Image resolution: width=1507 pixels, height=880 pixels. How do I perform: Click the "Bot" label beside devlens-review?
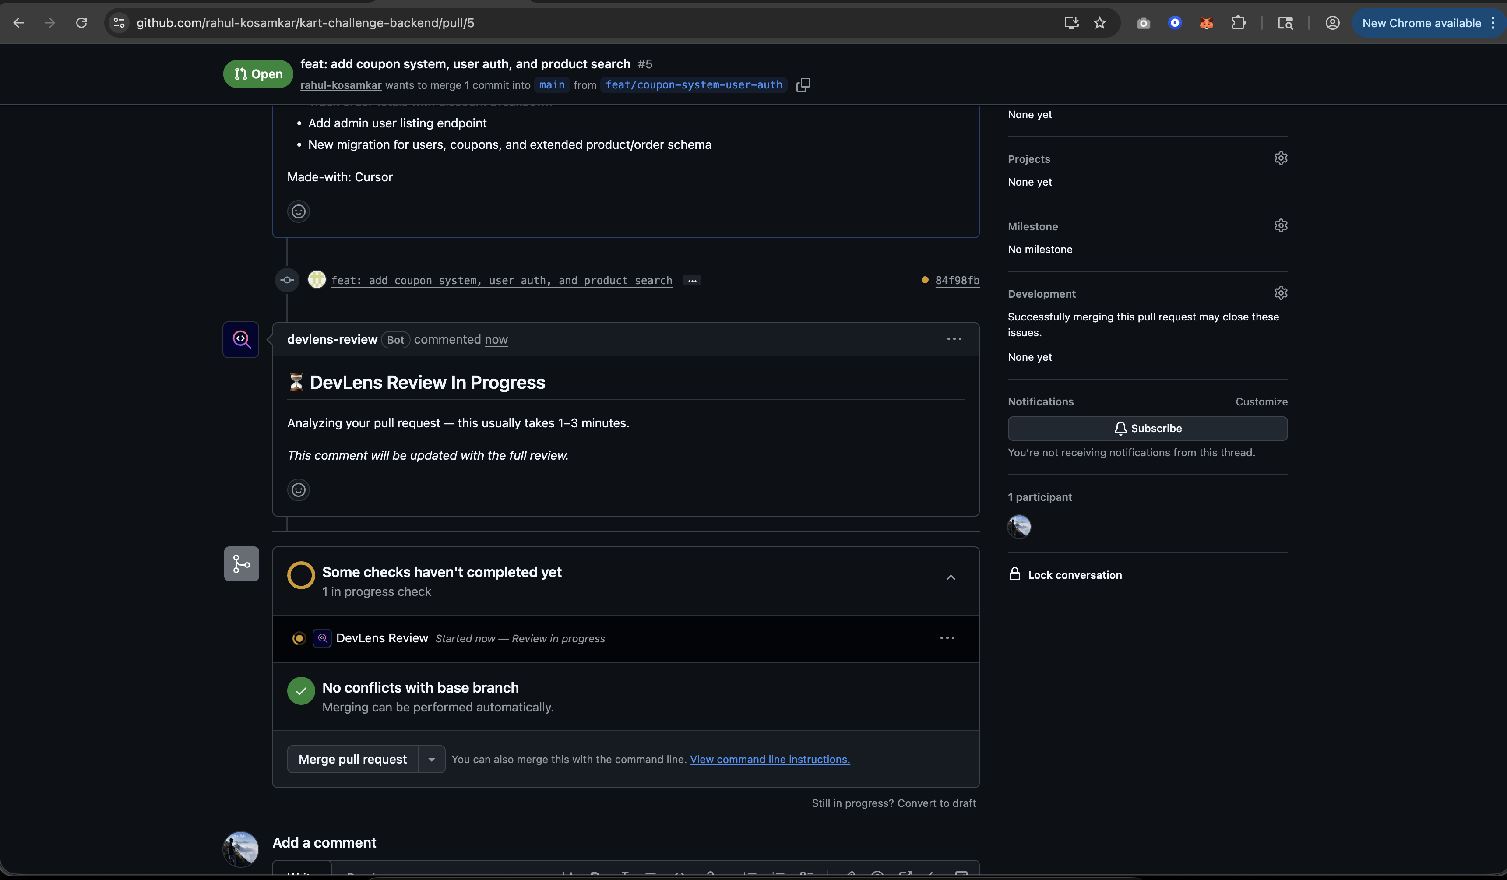395,340
